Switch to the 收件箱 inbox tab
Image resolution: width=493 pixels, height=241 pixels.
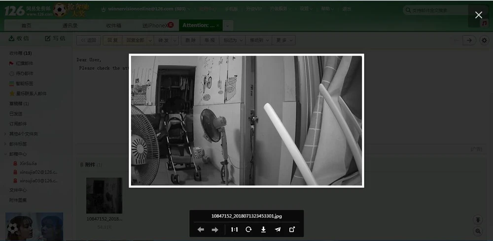point(113,26)
